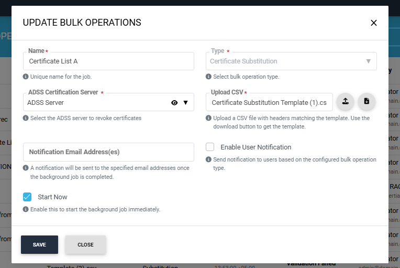This screenshot has width=400, height=268.
Task: Click the Save button
Action: (39, 245)
